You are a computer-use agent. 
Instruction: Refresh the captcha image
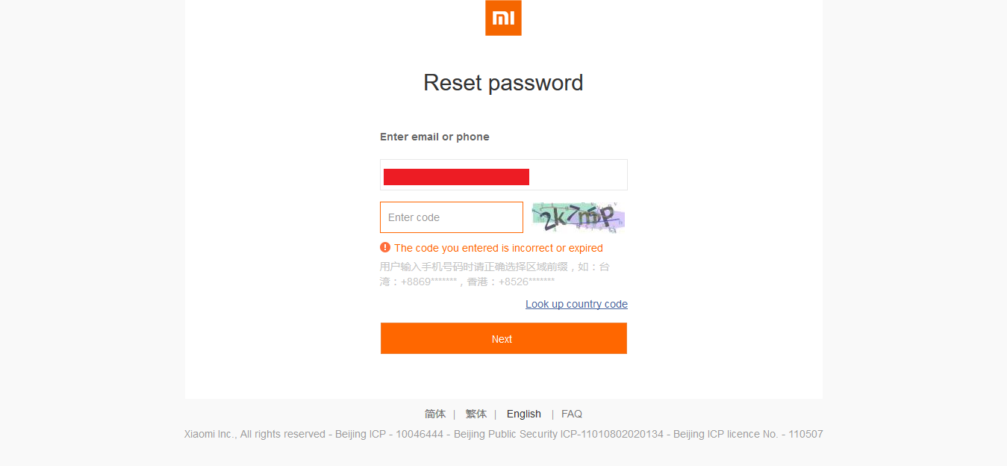coord(578,217)
